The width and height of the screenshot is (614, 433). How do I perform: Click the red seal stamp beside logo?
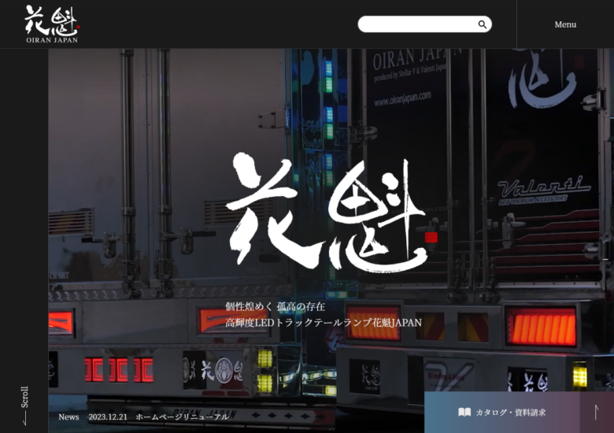[x=431, y=237]
